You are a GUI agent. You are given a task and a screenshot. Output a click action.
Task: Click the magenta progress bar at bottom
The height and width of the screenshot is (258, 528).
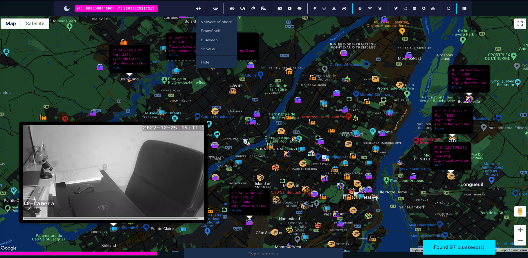[x=78, y=254]
